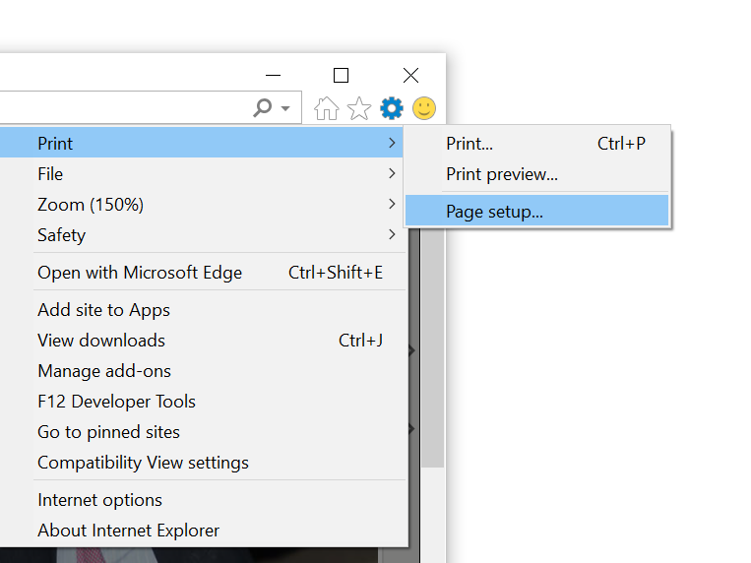Click Page setup... in the submenu
751x563 pixels.
click(x=536, y=211)
